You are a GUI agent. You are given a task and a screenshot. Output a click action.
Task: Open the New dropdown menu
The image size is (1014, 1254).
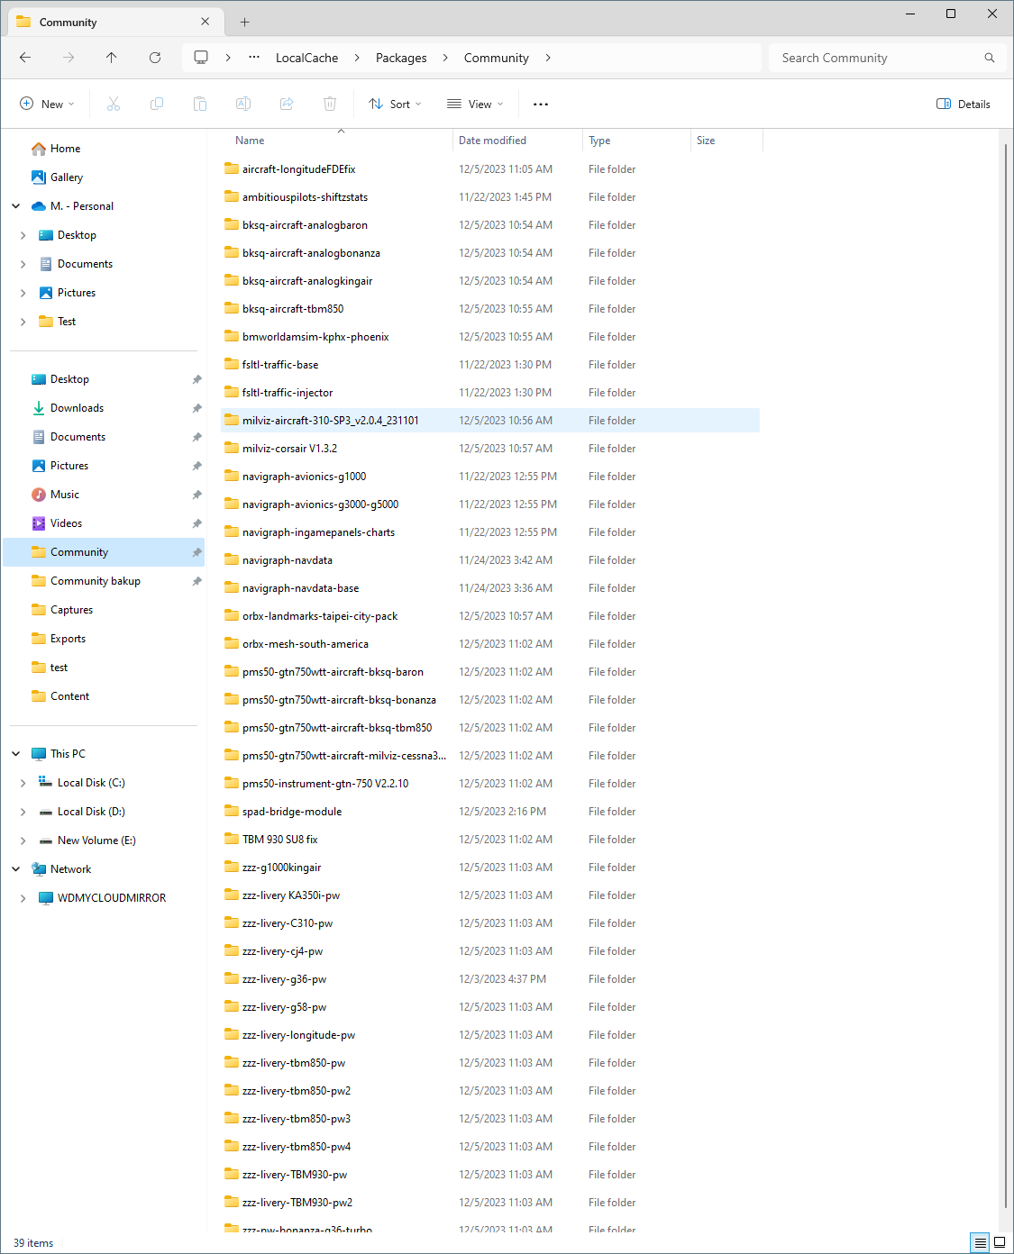pyautogui.click(x=47, y=104)
